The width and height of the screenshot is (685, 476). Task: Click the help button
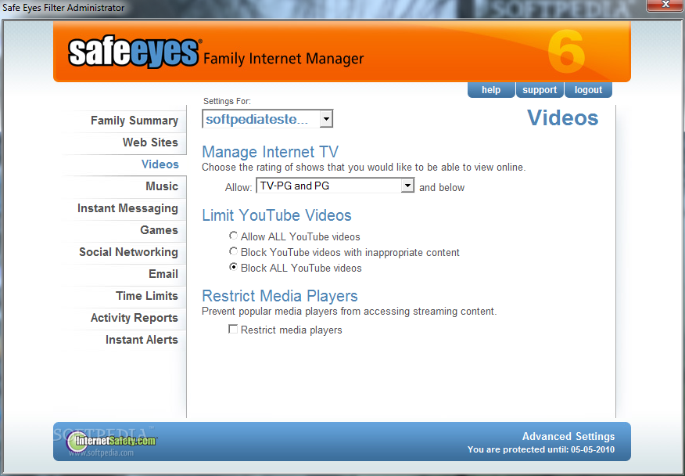pos(491,90)
